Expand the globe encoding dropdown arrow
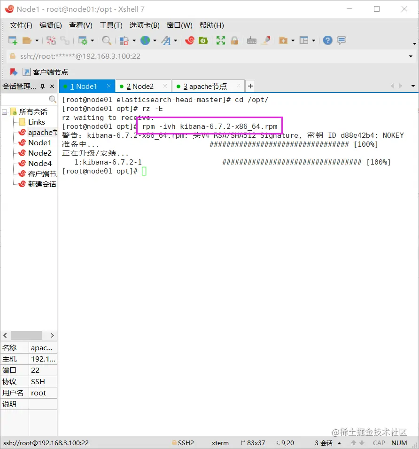Image resolution: width=419 pixels, height=449 pixels. tap(155, 40)
